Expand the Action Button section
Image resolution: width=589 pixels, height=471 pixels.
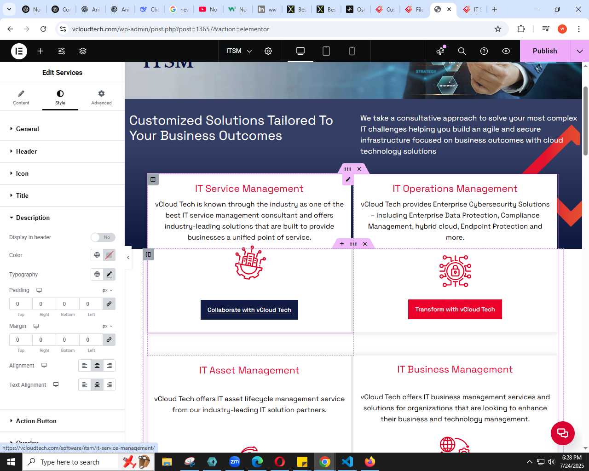[x=62, y=421]
